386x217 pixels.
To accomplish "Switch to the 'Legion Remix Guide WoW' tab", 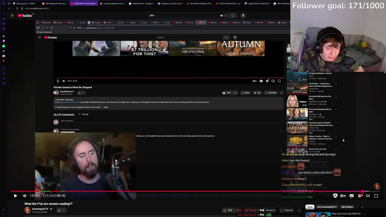I will point(257,4).
